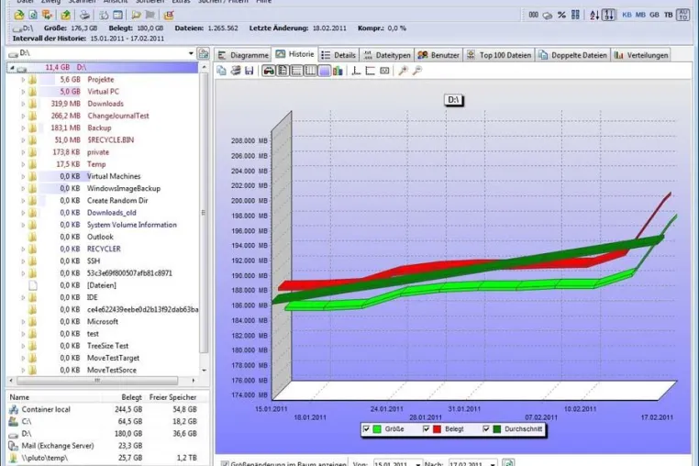Viewport: 699px width, 466px height.
Task: Save the chart with the floppy icon
Action: [250, 71]
